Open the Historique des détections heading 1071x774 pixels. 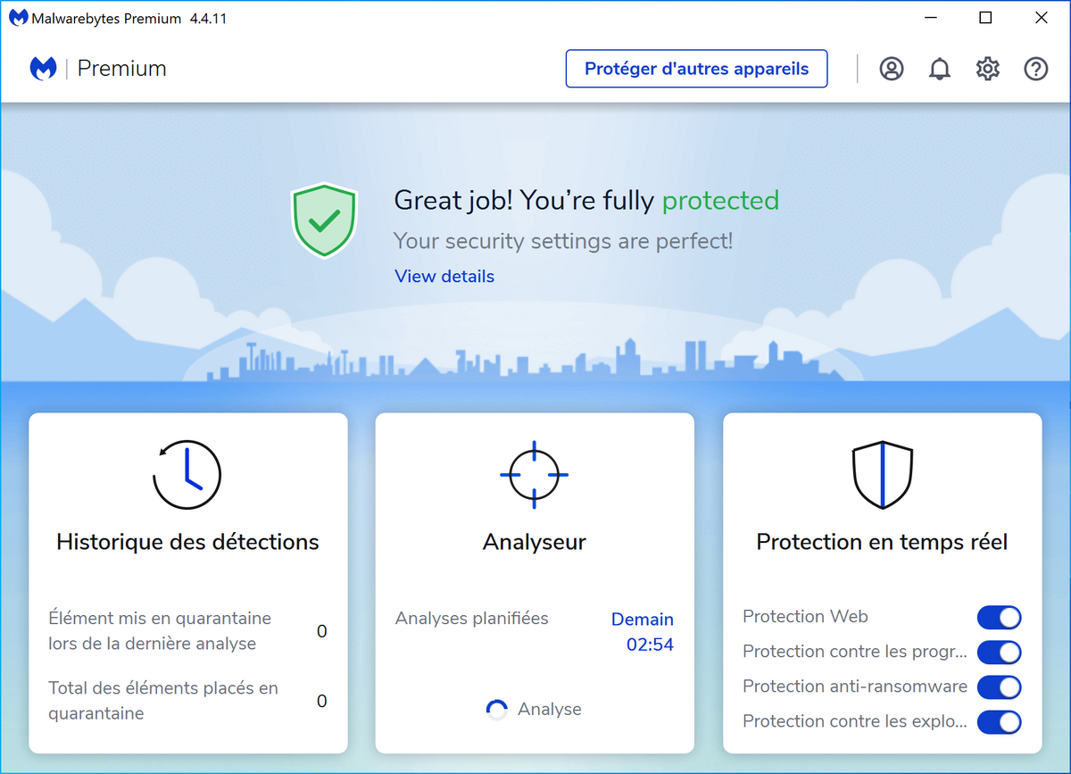(x=187, y=542)
